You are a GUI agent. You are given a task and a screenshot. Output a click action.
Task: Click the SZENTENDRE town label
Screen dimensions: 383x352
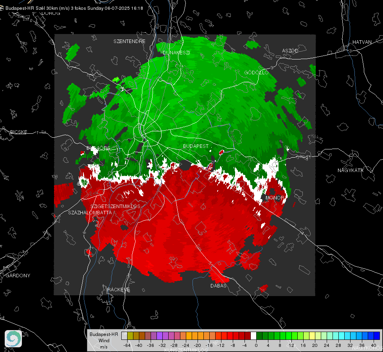point(129,41)
